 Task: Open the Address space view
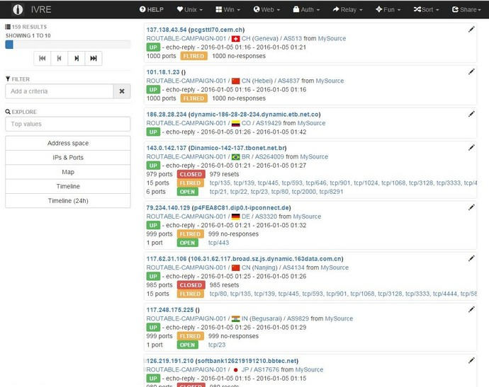68,143
